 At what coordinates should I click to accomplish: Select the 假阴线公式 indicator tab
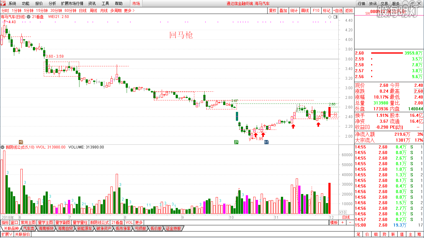click(x=100, y=223)
